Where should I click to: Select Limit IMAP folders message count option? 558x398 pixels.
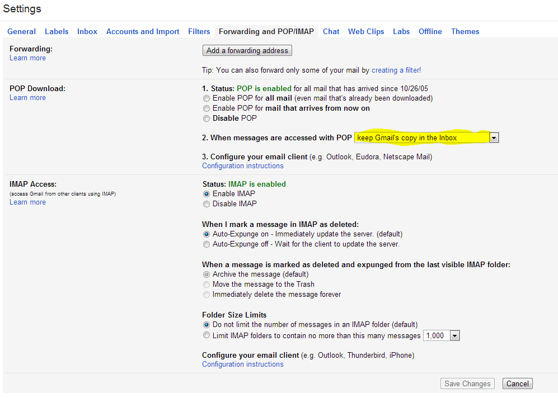207,335
